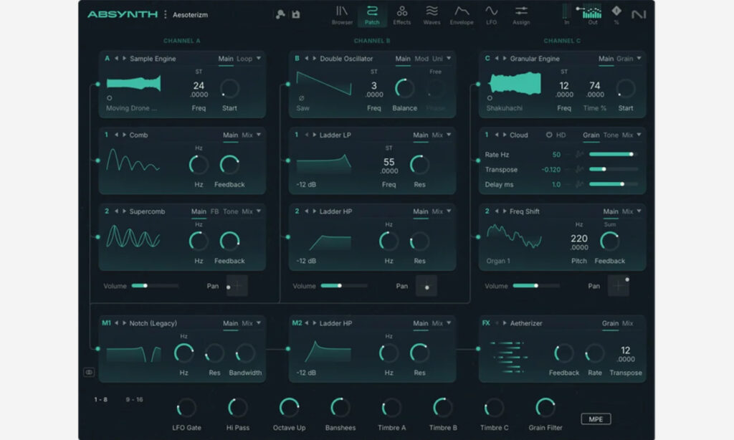
Task: Open Cloud module Tone tab
Action: pyautogui.click(x=611, y=135)
